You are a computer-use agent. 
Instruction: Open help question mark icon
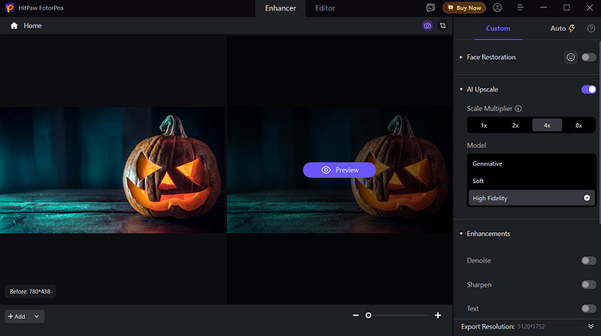591,28
